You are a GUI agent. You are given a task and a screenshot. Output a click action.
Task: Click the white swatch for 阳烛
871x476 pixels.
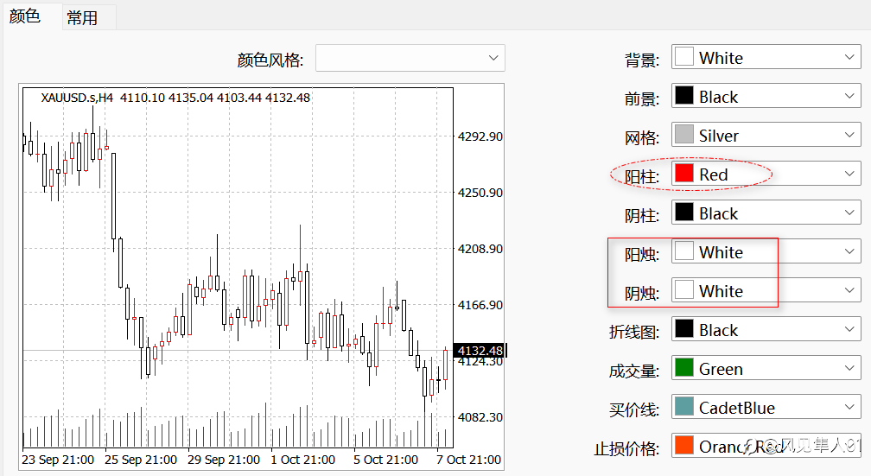pos(683,251)
